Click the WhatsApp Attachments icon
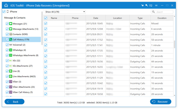 (11, 55)
